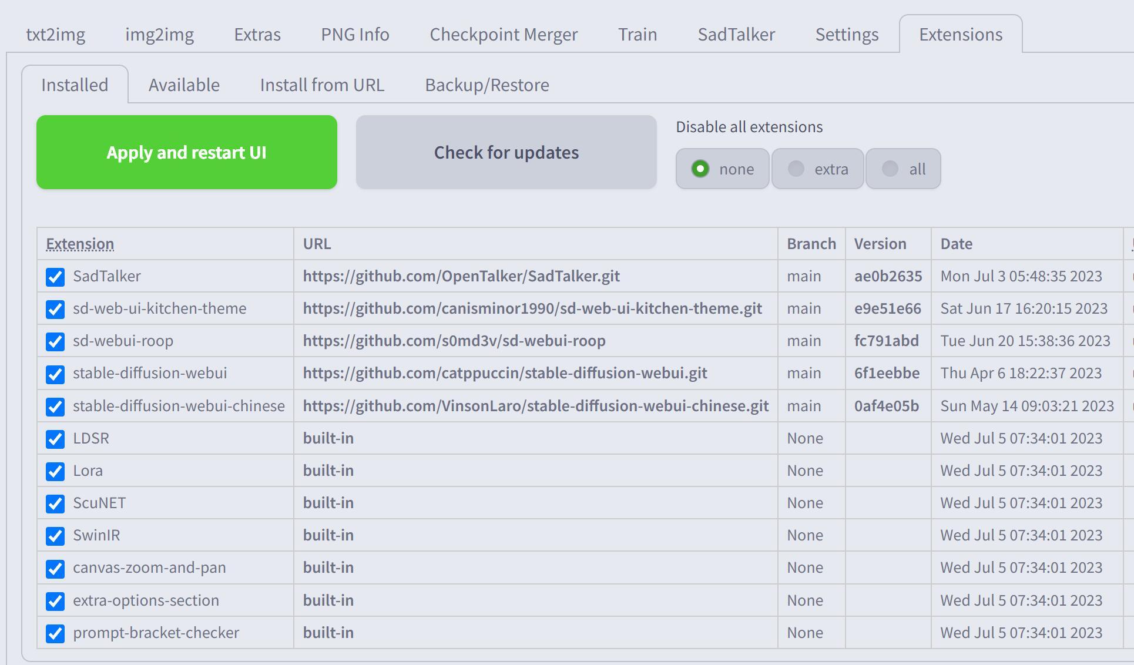Go to the Settings tab
The image size is (1134, 665).
[847, 34]
